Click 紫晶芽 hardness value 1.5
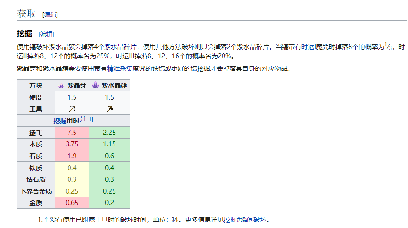Viewport: 408px width, 228px height. pos(72,97)
